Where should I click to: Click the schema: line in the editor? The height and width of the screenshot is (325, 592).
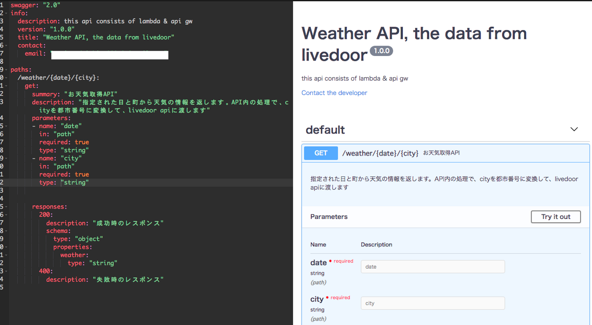58,231
